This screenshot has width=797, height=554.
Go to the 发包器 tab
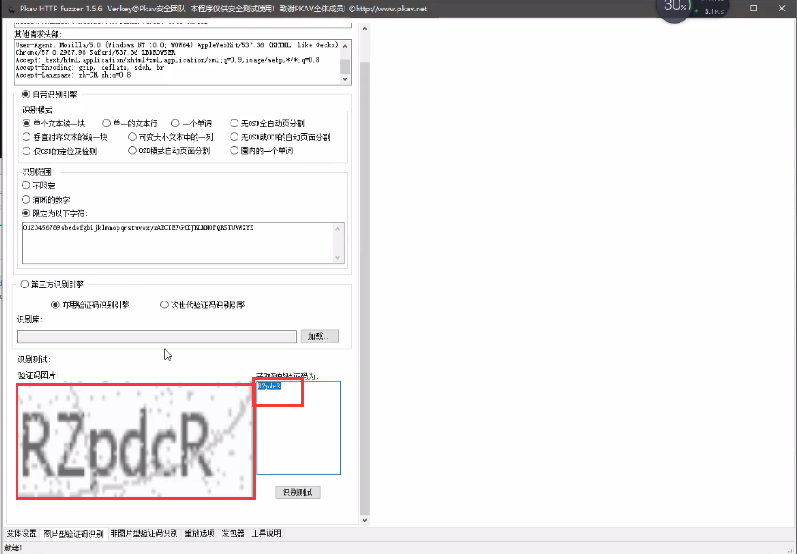232,533
